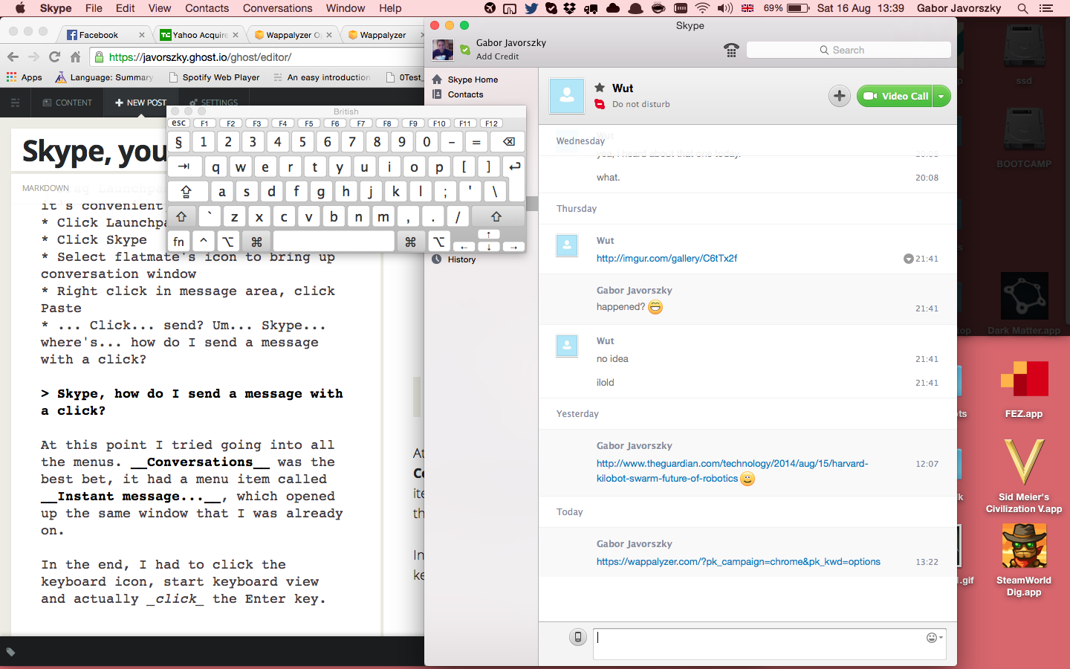Image resolution: width=1070 pixels, height=669 pixels.
Task: Click the volume icon in menu bar
Action: (x=724, y=8)
